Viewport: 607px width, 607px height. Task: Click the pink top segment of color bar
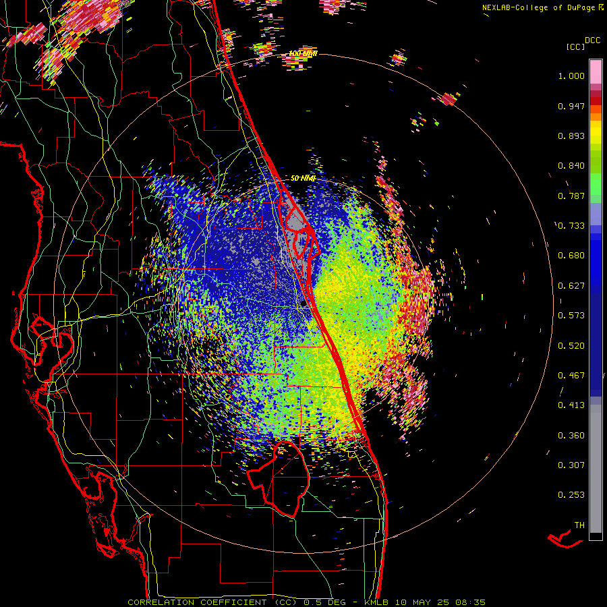point(596,71)
